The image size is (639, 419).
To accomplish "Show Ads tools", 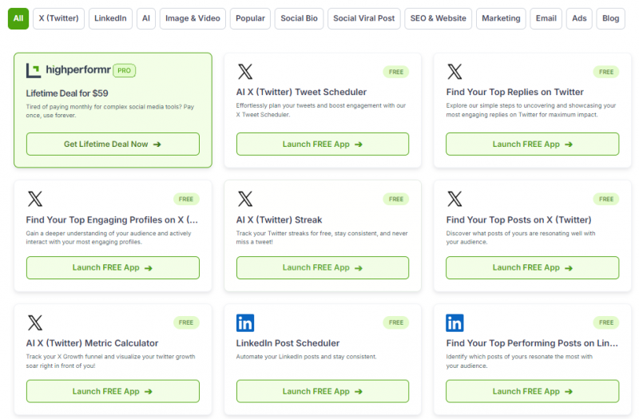I will (x=579, y=18).
